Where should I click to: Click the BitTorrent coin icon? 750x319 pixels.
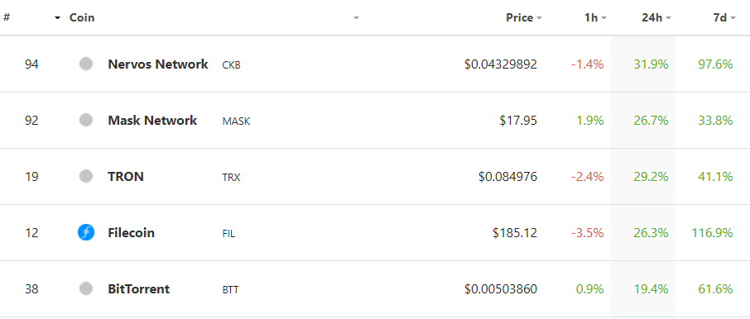pyautogui.click(x=85, y=288)
